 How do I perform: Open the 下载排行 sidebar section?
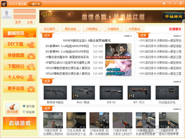coord(20,66)
